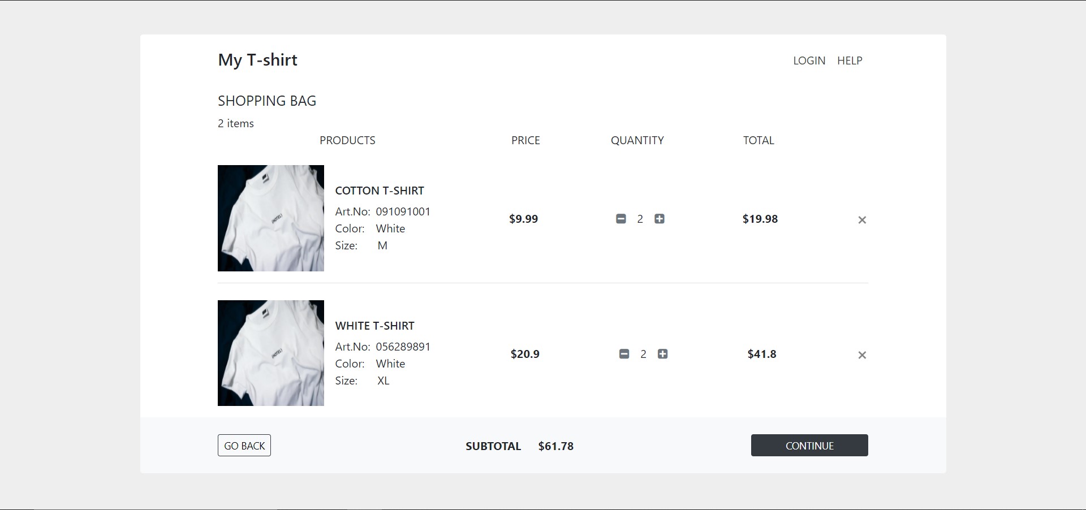The width and height of the screenshot is (1086, 510).
Task: Click the My T-shirt store logo
Action: click(257, 60)
